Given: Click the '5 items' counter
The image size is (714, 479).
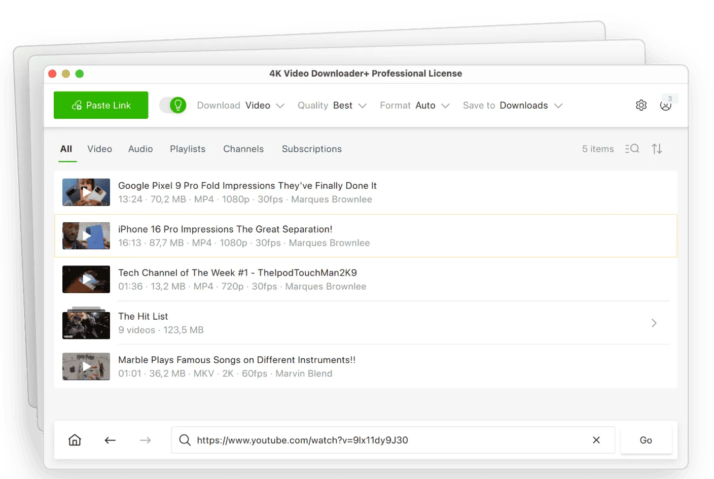Looking at the screenshot, I should [598, 149].
